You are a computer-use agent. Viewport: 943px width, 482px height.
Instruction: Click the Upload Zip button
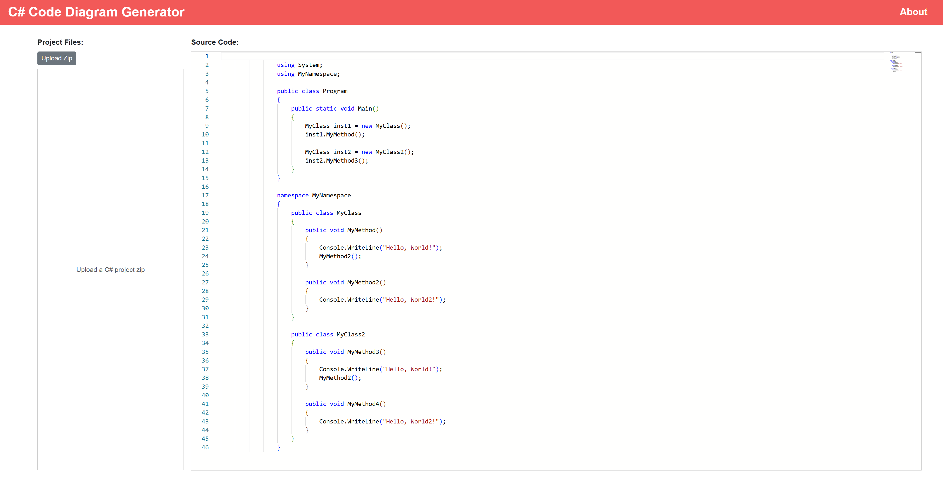[x=57, y=58]
